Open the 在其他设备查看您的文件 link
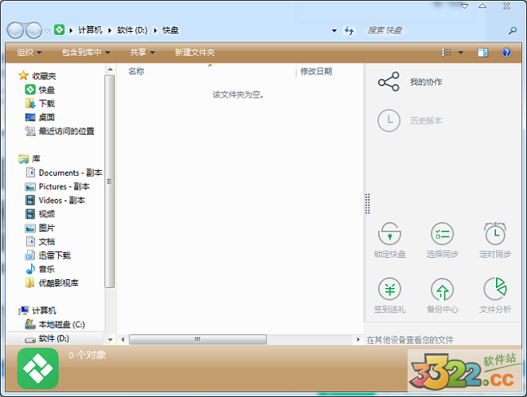 coord(410,340)
